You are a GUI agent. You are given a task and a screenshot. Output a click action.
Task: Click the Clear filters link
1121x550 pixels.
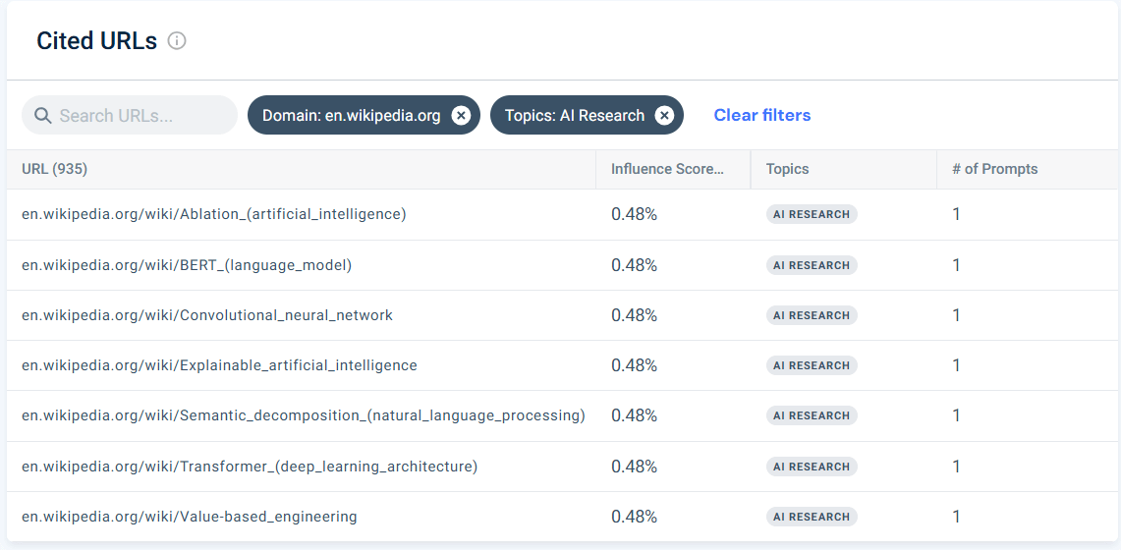pos(762,115)
